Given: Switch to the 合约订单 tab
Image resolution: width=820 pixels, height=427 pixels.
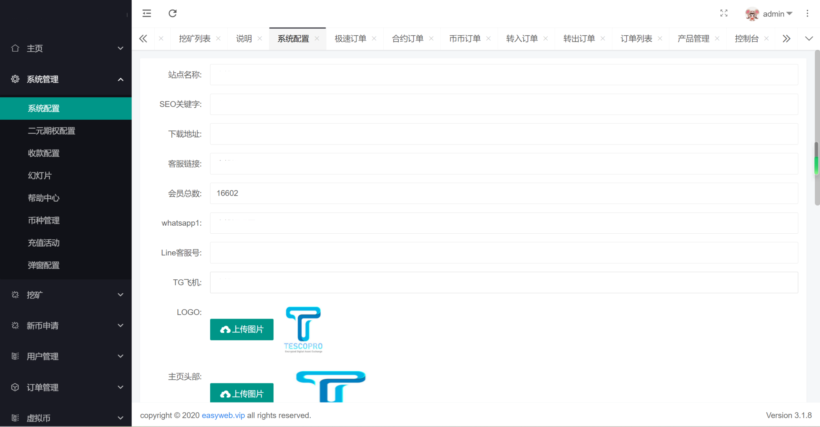Looking at the screenshot, I should click(x=408, y=39).
